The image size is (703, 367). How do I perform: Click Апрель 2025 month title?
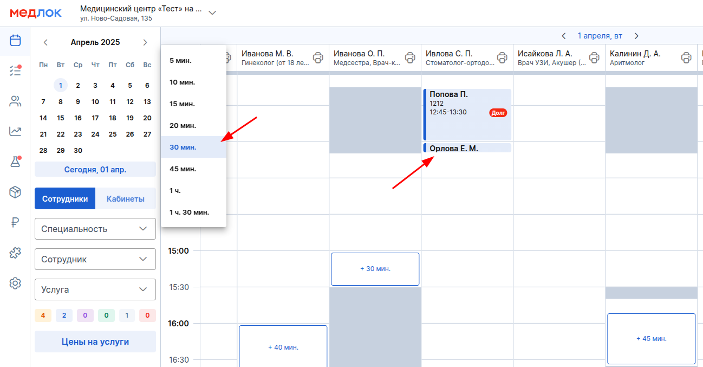click(95, 42)
